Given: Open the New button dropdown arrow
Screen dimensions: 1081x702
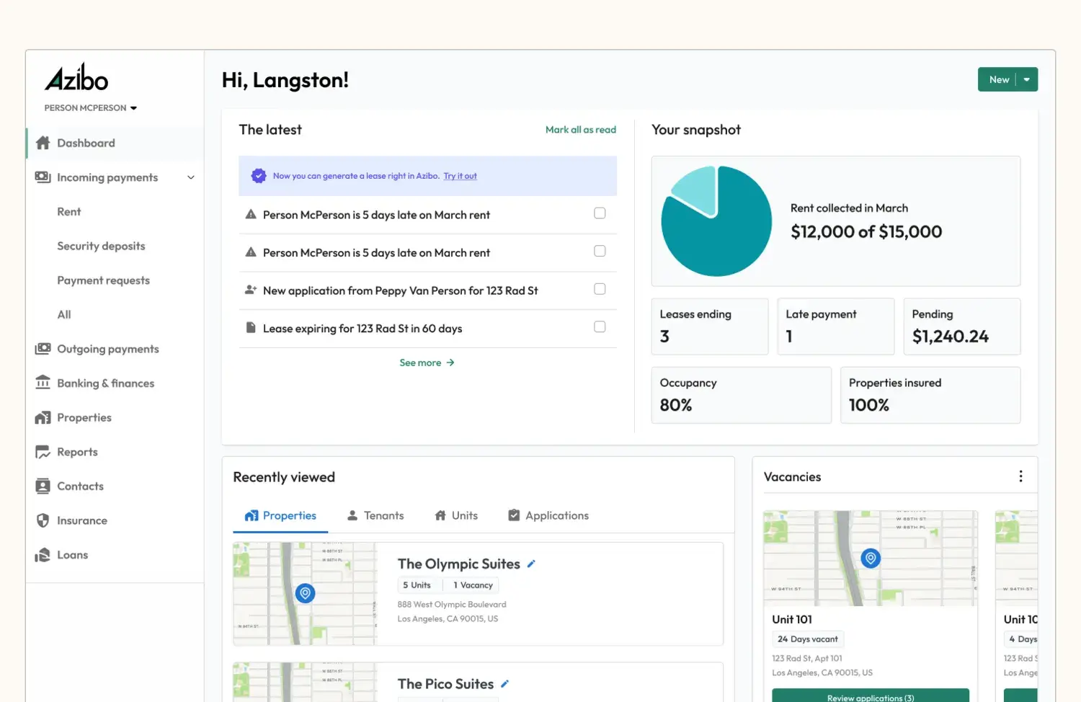Looking at the screenshot, I should click(1027, 79).
